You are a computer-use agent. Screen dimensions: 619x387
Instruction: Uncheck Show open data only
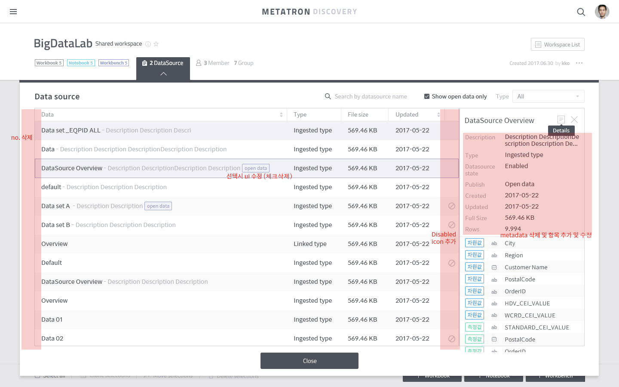(427, 96)
